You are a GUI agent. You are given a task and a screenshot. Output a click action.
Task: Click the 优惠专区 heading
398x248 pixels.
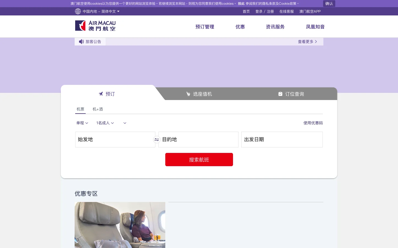86,194
